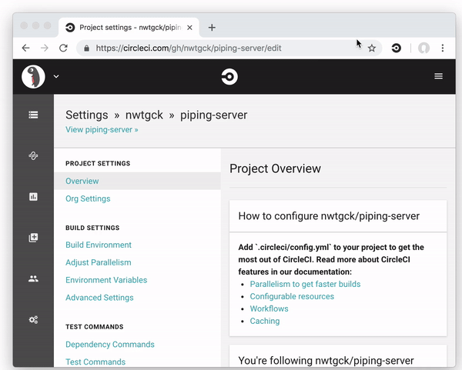Open Dependency Commands entry
Screen dimensions: 462x370
tap(110, 345)
